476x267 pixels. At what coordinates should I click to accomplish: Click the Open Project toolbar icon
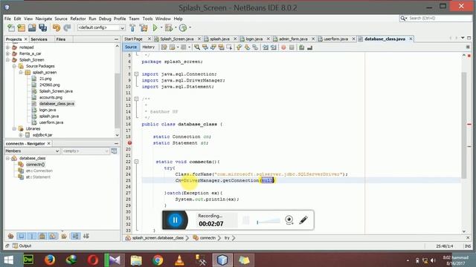[x=32, y=28]
